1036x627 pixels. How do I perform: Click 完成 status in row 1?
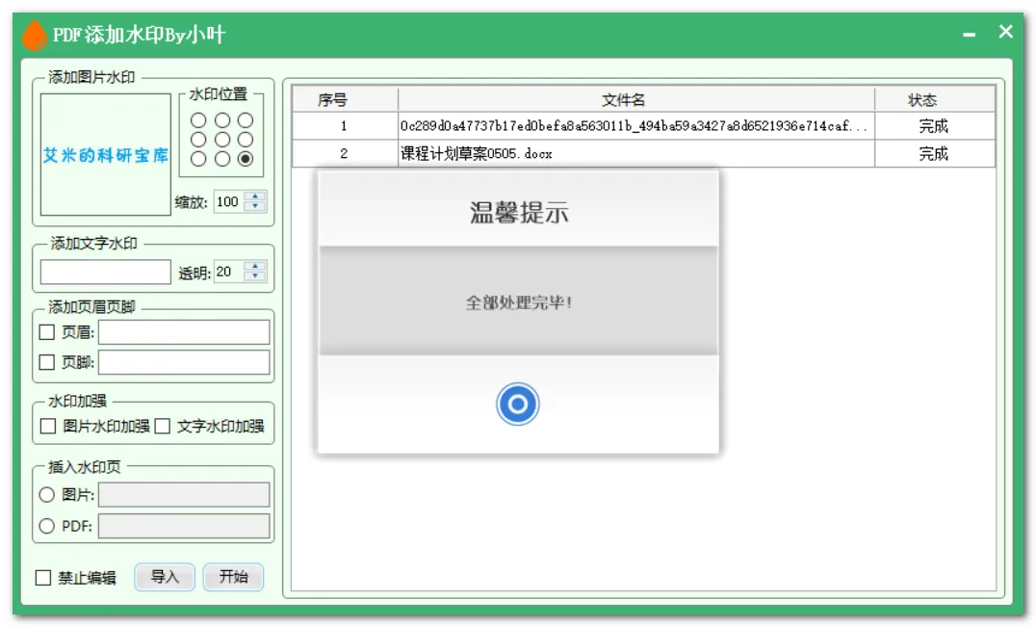(933, 125)
